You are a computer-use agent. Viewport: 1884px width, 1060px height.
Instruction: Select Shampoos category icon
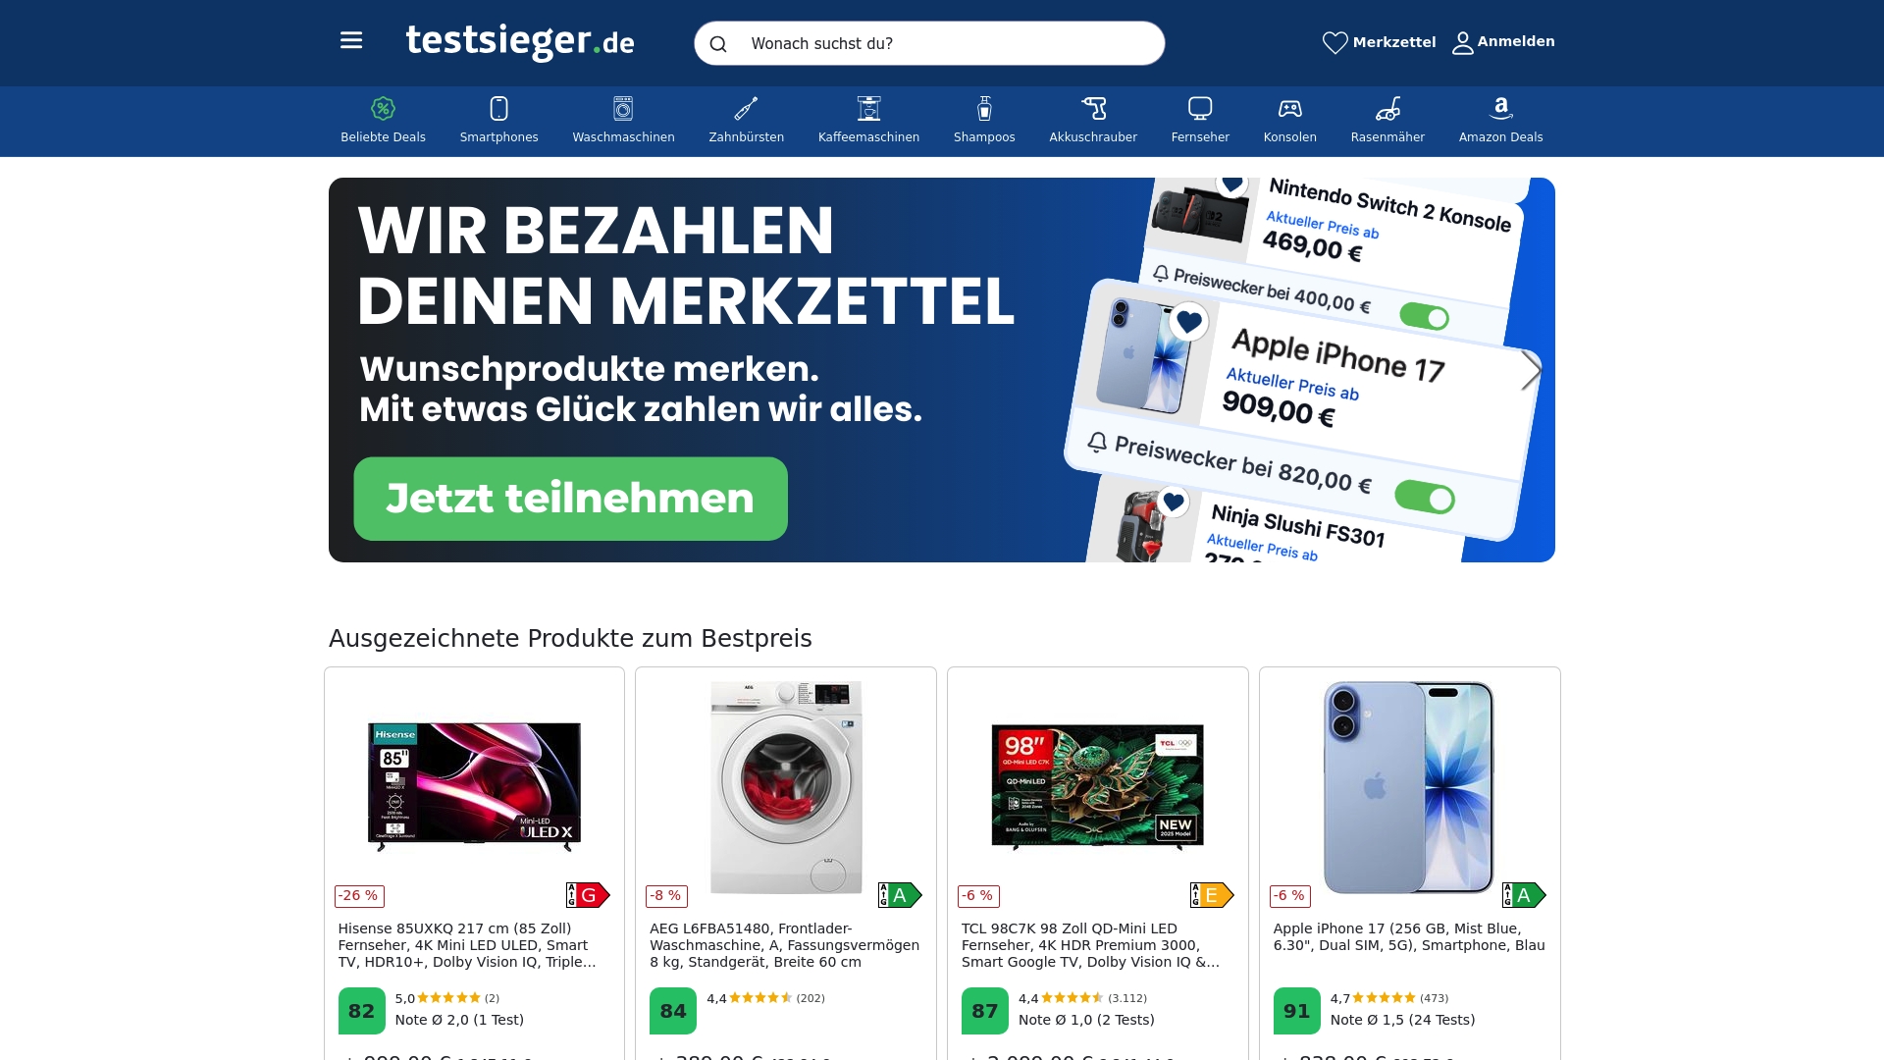984,108
